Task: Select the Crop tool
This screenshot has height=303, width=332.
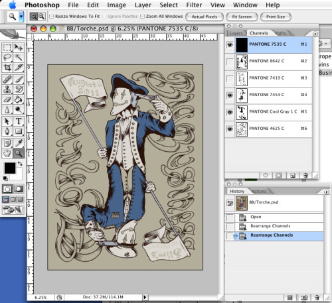Action: point(7,68)
